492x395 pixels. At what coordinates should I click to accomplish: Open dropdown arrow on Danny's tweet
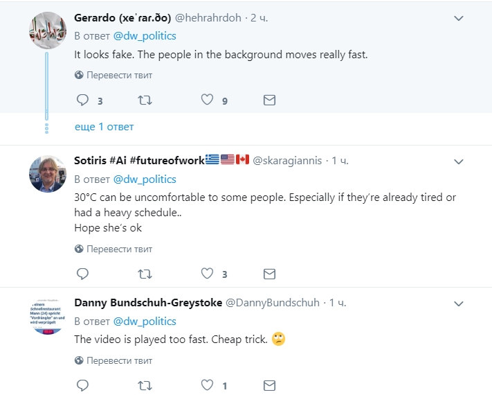tap(458, 303)
